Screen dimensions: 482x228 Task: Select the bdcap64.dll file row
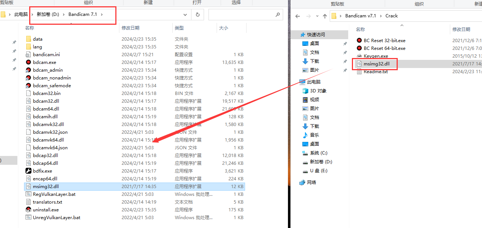point(135,163)
